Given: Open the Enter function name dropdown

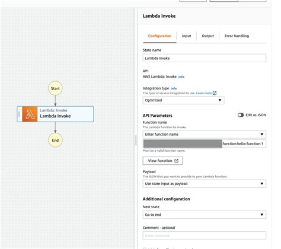Looking at the screenshot, I should pyautogui.click(x=205, y=134).
